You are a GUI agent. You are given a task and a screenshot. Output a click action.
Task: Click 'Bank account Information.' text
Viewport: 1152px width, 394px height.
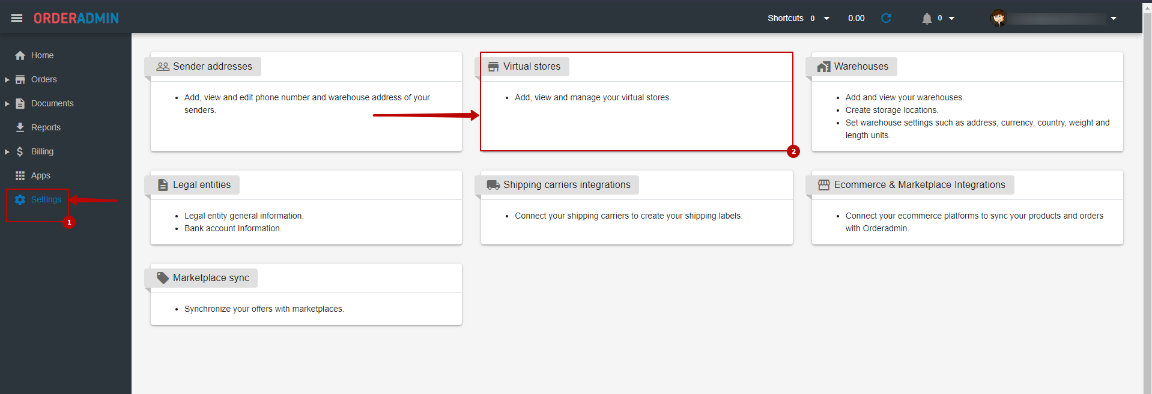click(233, 228)
